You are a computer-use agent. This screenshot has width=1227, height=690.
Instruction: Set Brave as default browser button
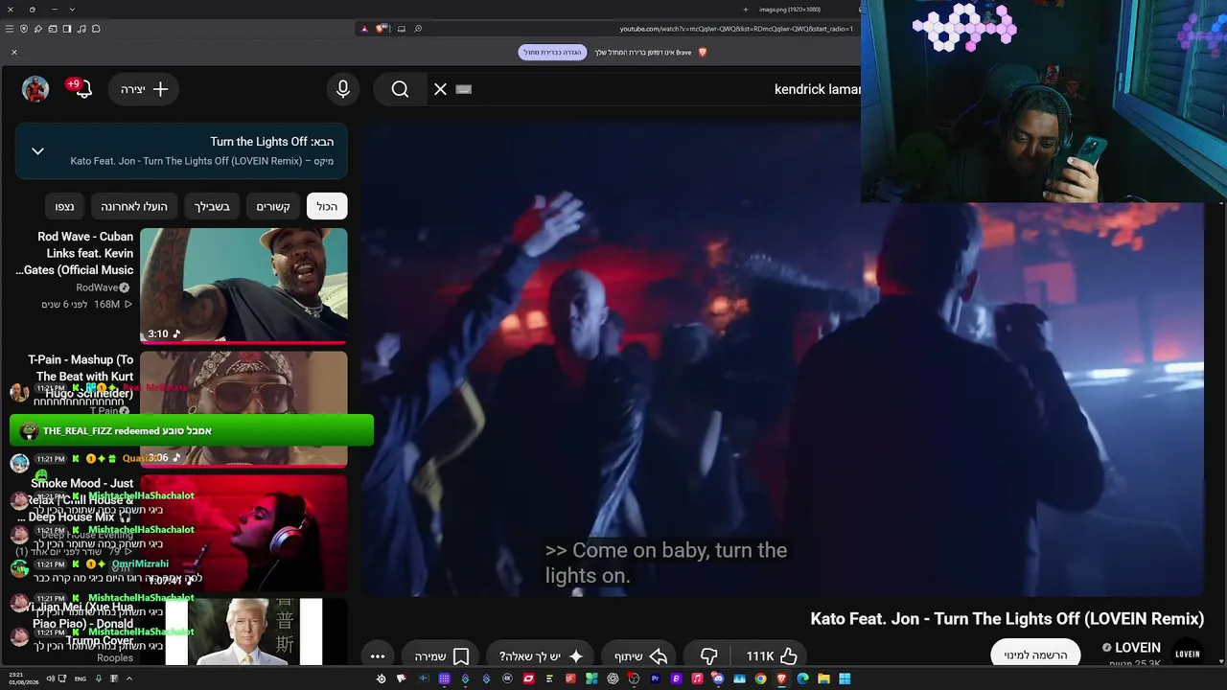[552, 52]
